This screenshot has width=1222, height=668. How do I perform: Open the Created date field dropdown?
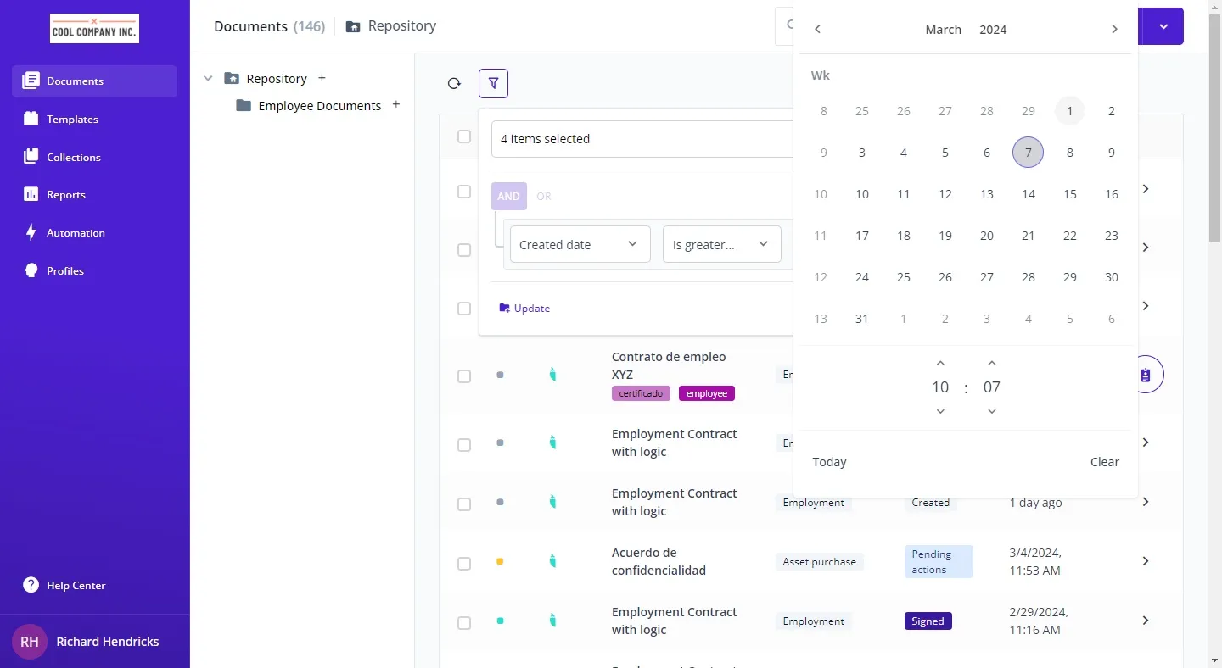[x=580, y=244]
